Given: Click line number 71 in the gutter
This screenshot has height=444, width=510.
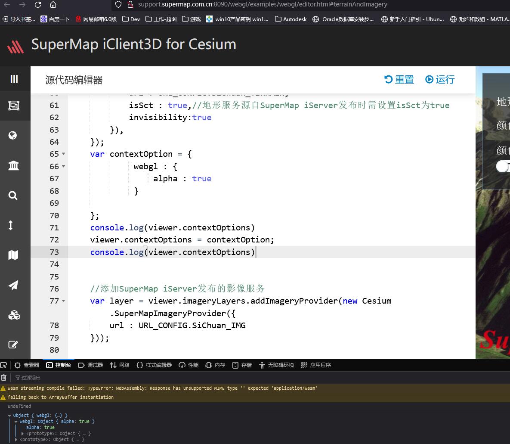Looking at the screenshot, I should pyautogui.click(x=54, y=227).
